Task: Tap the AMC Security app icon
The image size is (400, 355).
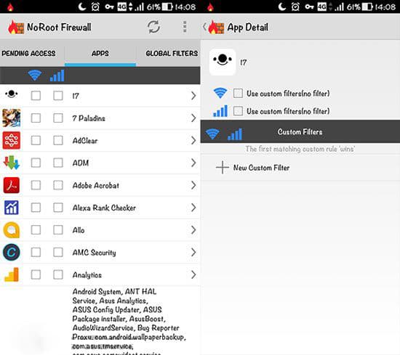Action: point(12,253)
